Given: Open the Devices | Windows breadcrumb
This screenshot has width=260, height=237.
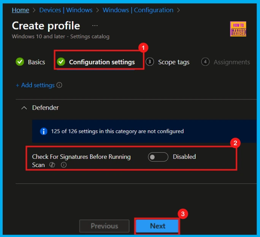Looking at the screenshot, I should [x=66, y=10].
